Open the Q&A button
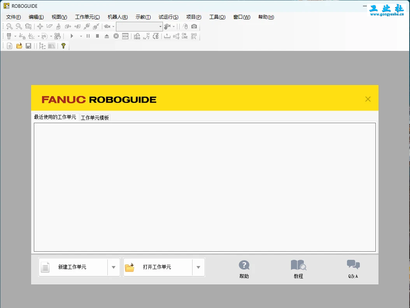This screenshot has height=308, width=410. coord(353,270)
